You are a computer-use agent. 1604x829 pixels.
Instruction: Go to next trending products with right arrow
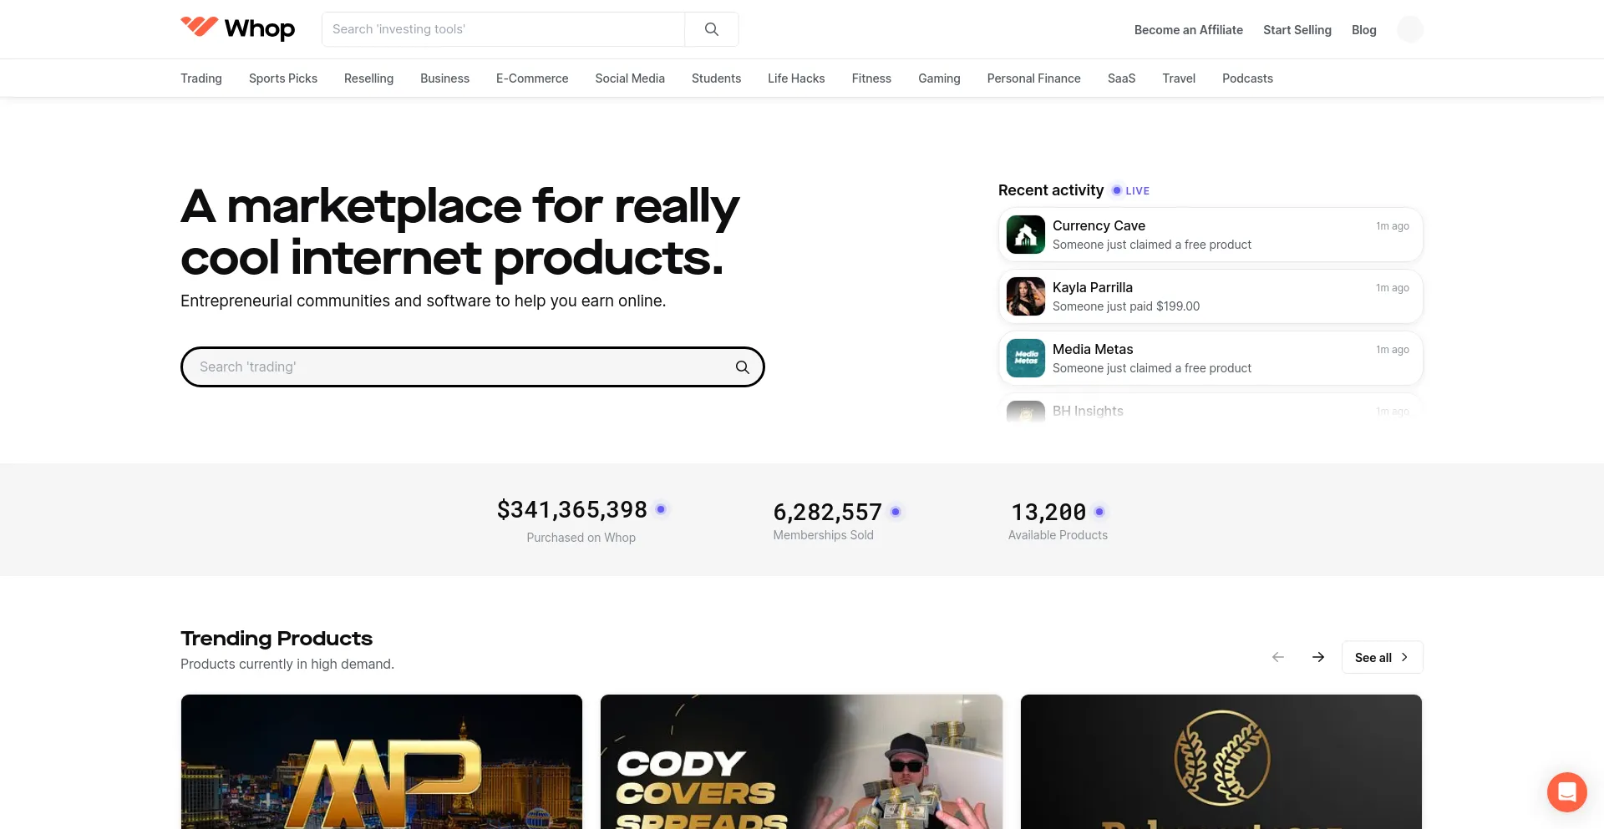pos(1318,657)
